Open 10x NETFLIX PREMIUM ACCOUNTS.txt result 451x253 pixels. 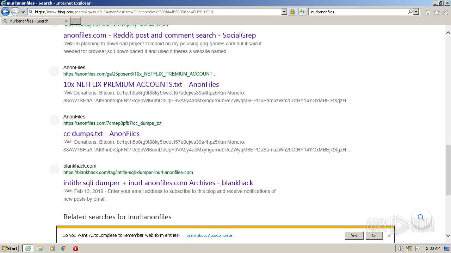tap(141, 84)
